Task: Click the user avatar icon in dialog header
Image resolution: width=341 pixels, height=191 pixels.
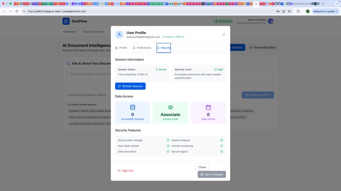Action: 119,35
